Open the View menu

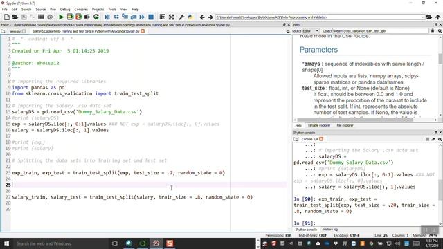pyautogui.click(x=124, y=9)
